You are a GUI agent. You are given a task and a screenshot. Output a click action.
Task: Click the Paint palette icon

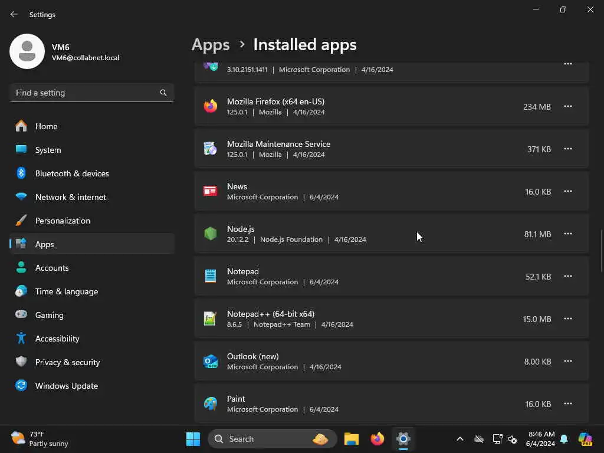[x=211, y=404]
